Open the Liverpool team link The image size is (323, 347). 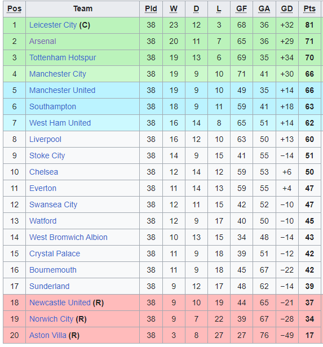coord(45,140)
